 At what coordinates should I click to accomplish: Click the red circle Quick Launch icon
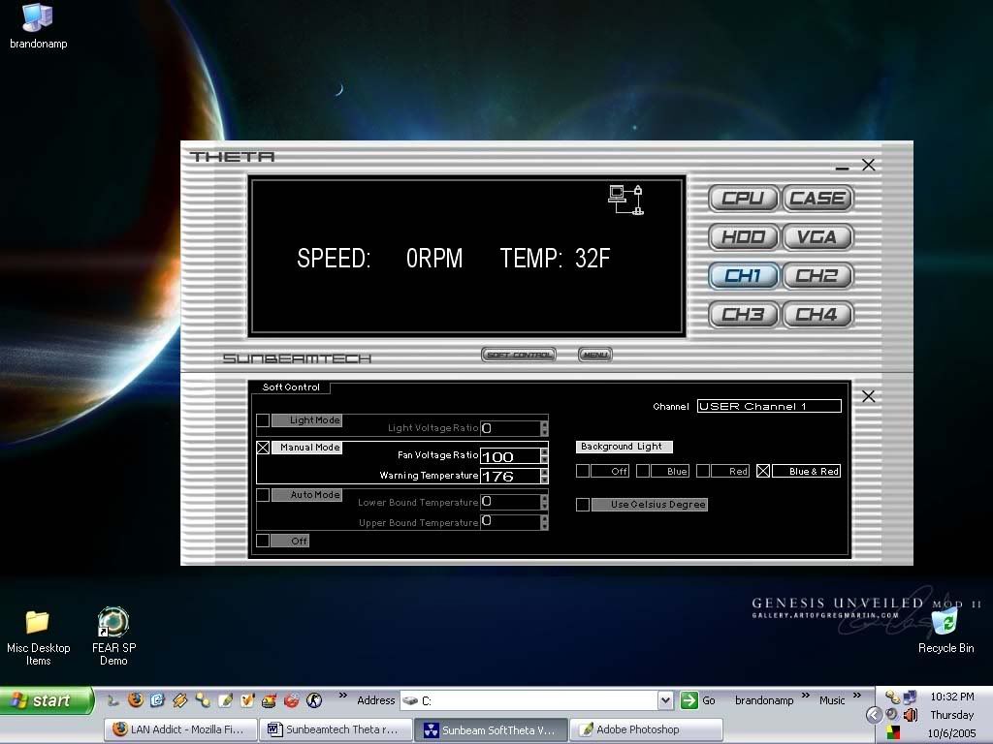291,700
